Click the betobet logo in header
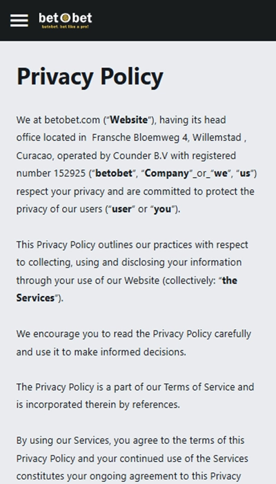This screenshot has height=484, width=276. tap(66, 20)
